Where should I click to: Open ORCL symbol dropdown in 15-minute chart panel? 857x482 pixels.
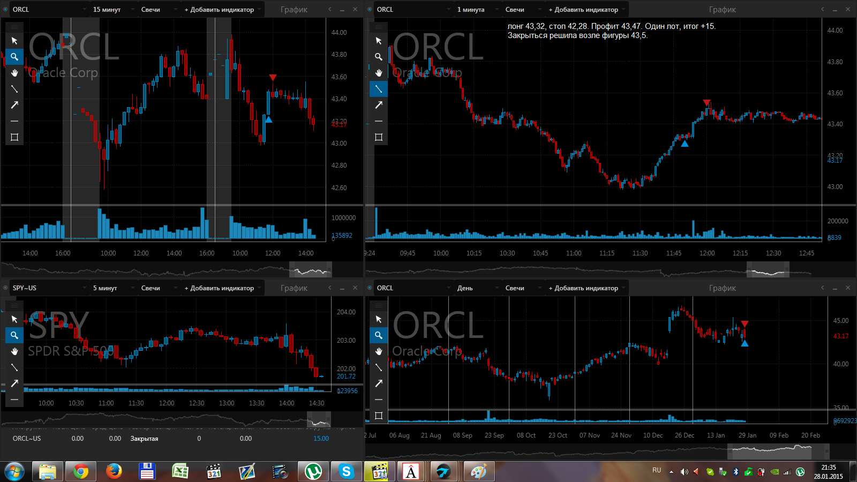[49, 10]
